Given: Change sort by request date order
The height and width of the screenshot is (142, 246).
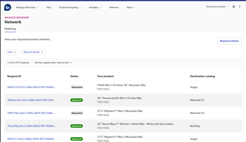Looking at the screenshot, I should pyautogui.click(x=53, y=63).
